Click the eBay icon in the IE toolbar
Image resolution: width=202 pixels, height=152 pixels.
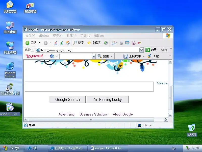(x=140, y=43)
